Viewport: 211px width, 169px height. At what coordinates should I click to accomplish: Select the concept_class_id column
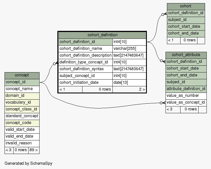tap(22, 109)
